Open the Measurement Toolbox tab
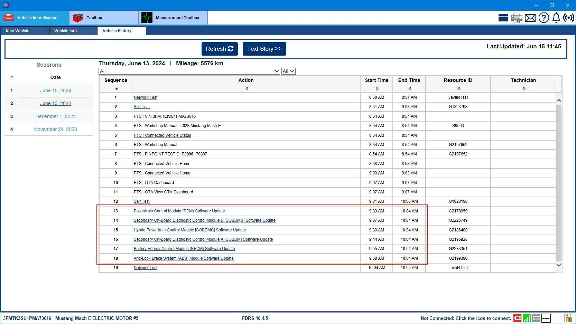The width and height of the screenshot is (576, 324). coord(173,18)
